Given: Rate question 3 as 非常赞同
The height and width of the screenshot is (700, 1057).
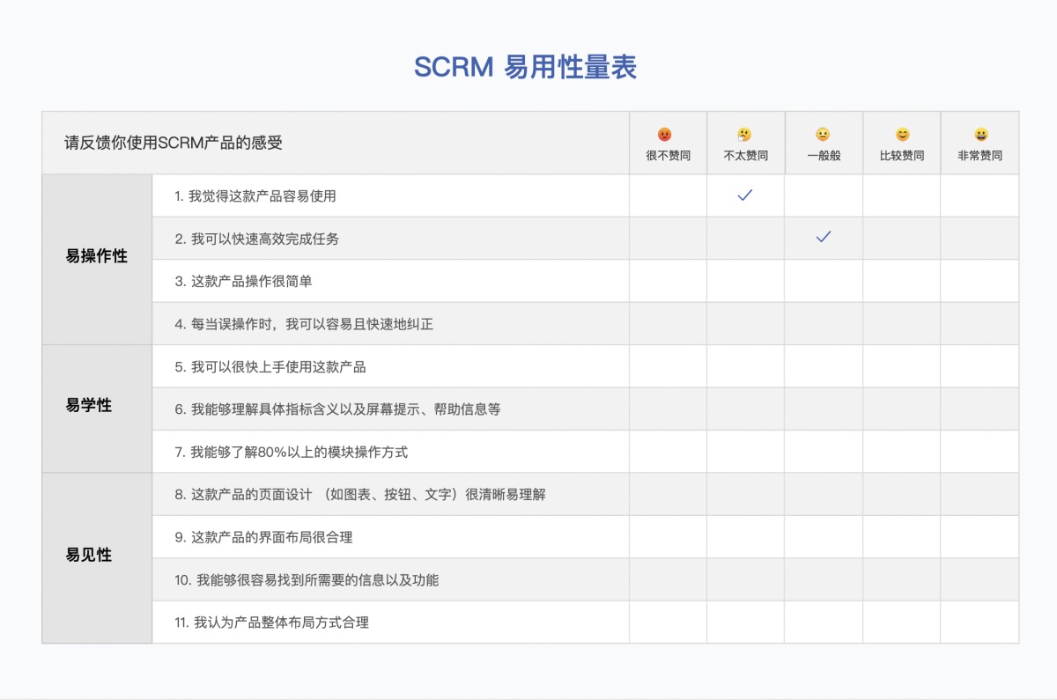Looking at the screenshot, I should [x=979, y=280].
